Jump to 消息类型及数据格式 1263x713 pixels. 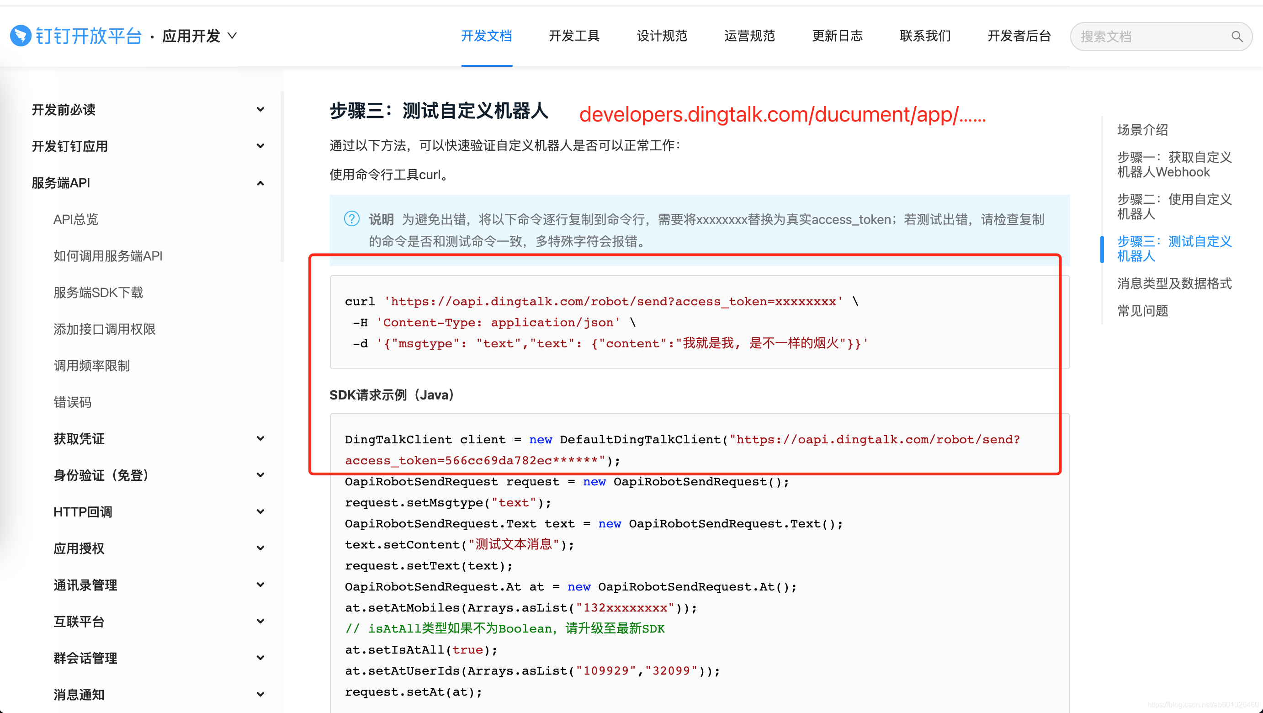(1175, 283)
